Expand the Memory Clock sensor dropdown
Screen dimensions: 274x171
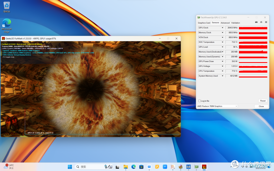tap(222, 33)
